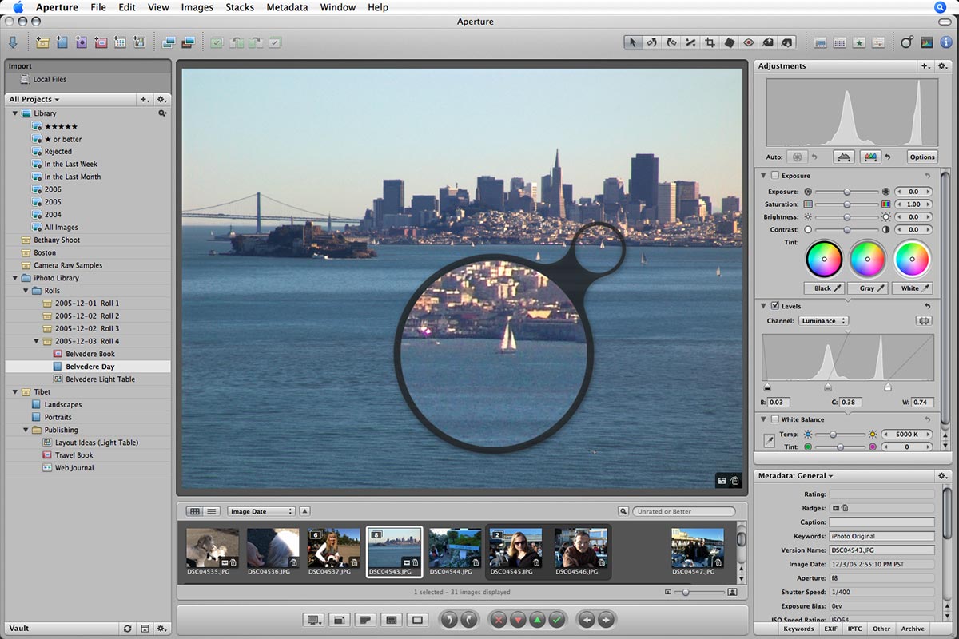Open the Metadata: General dropdown

point(795,476)
